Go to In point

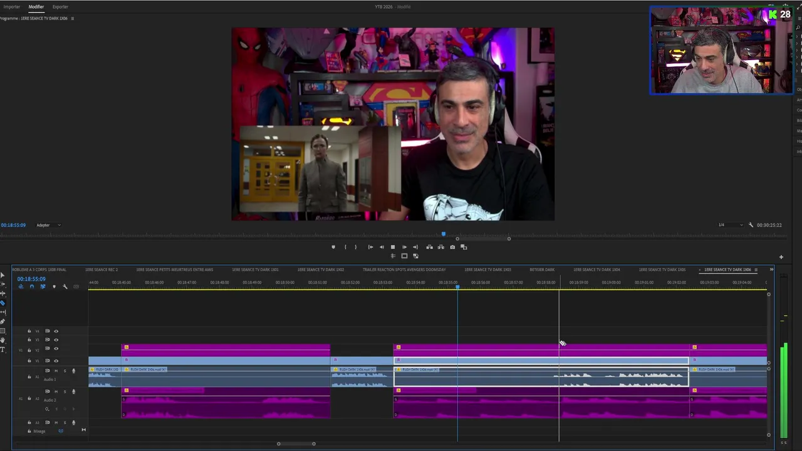pyautogui.click(x=370, y=247)
